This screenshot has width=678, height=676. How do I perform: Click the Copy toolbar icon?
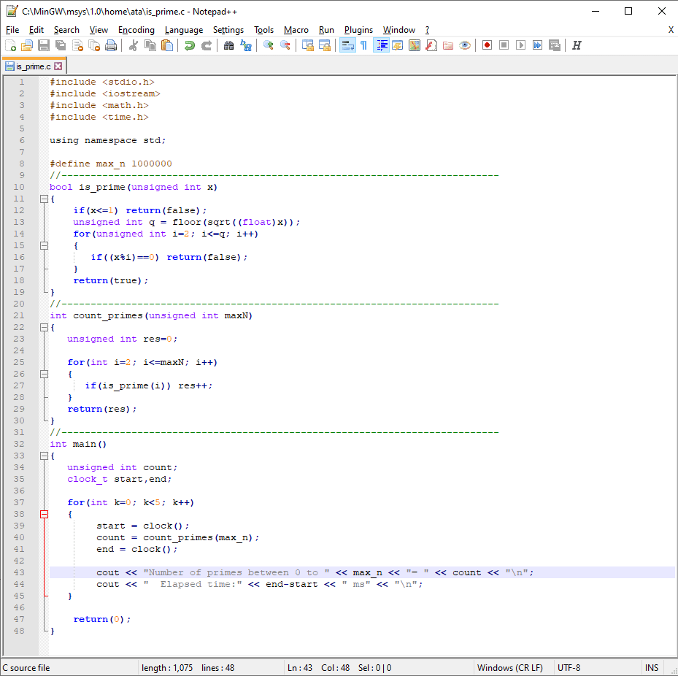click(x=150, y=45)
